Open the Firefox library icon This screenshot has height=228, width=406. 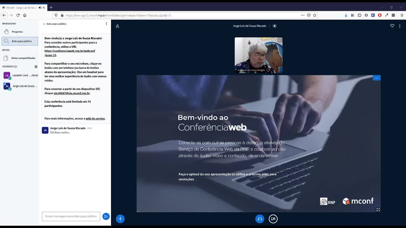click(353, 15)
